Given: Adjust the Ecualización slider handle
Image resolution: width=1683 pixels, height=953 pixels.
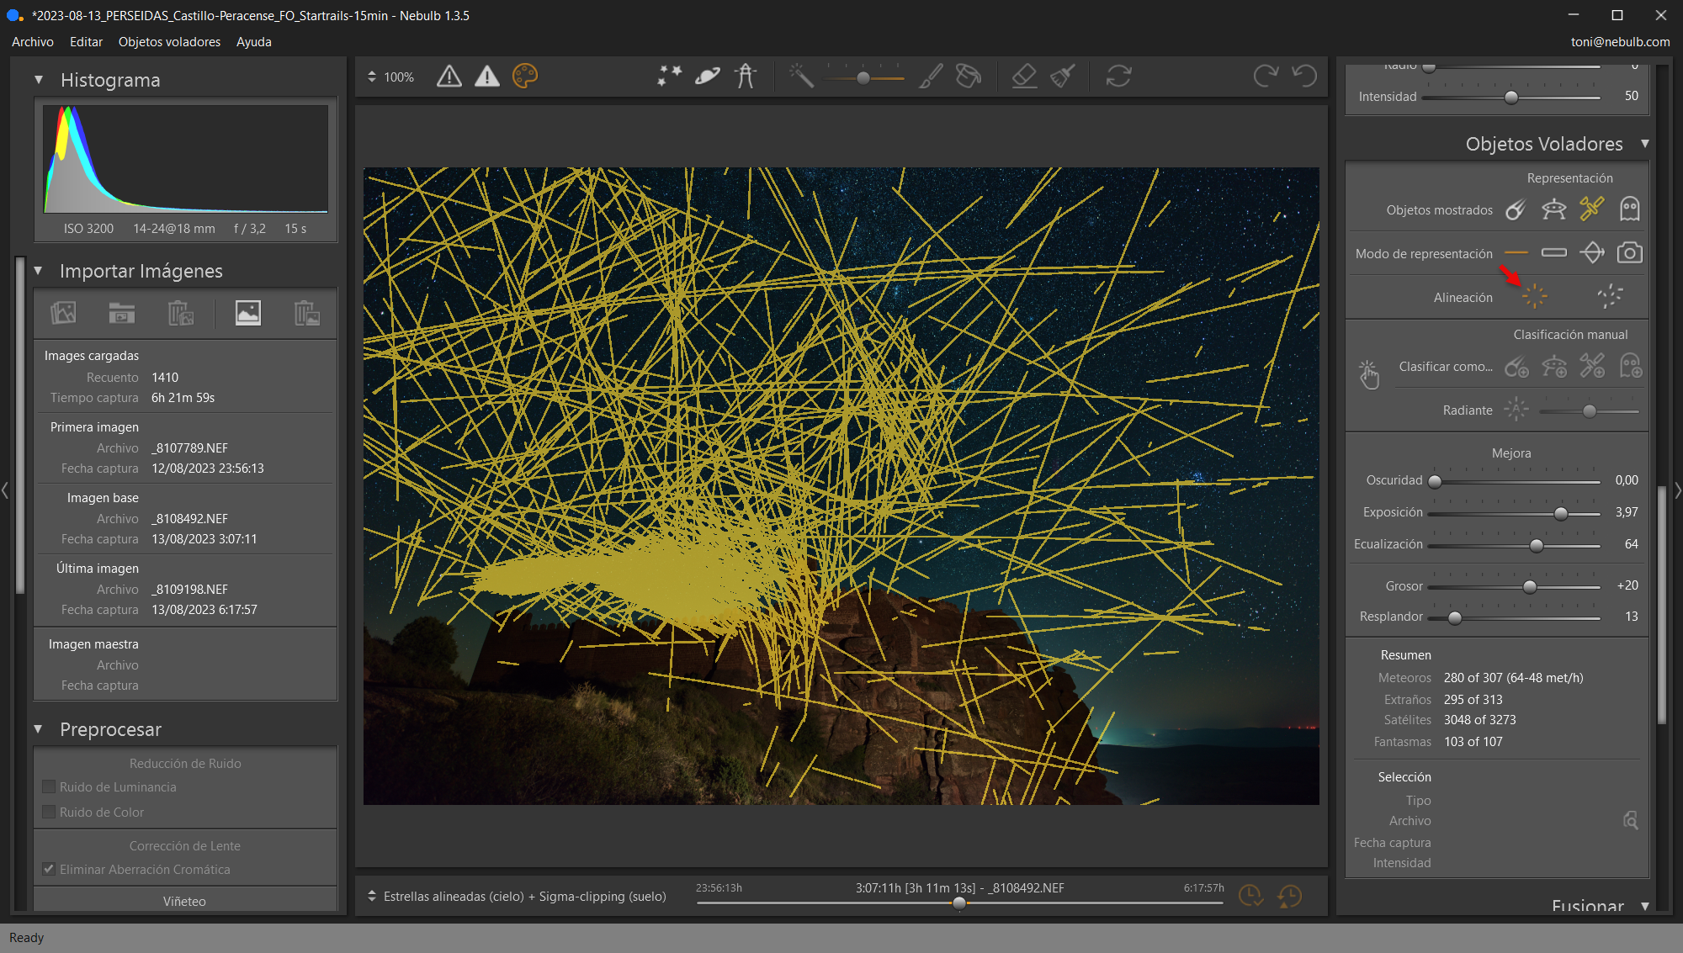Looking at the screenshot, I should click(1537, 546).
